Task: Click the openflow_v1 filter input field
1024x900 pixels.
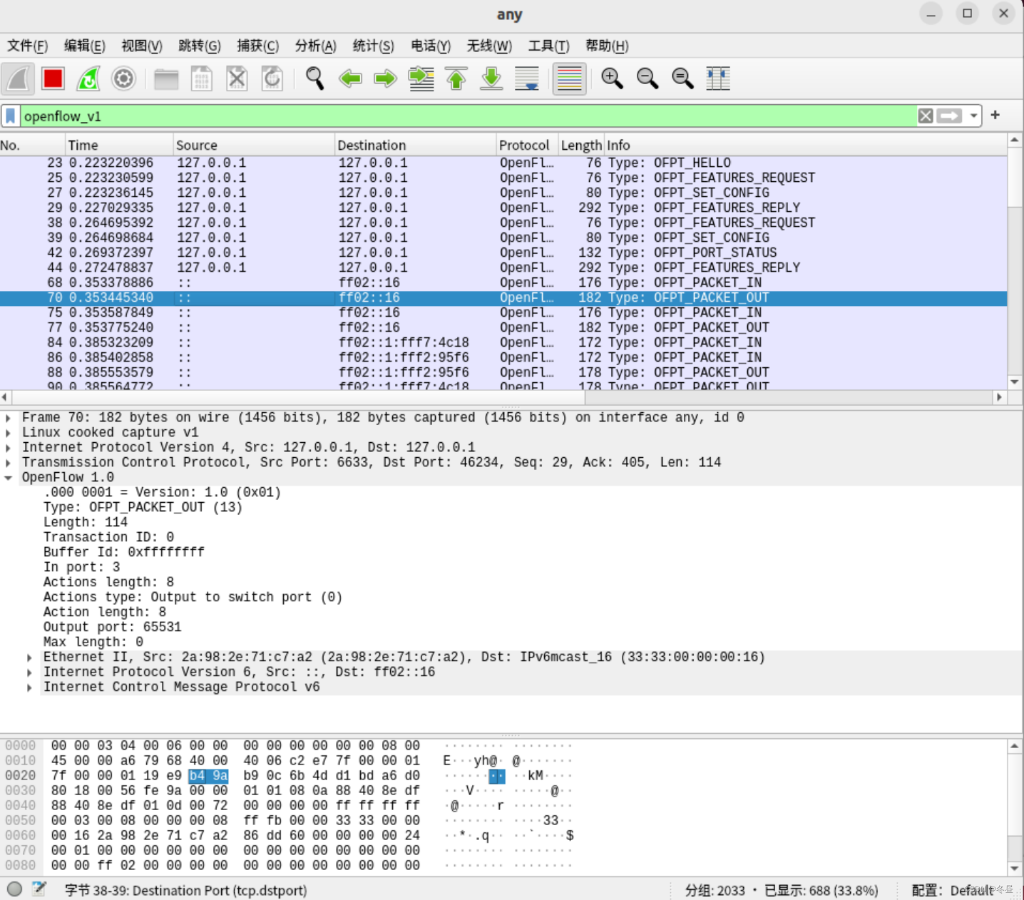Action: click(x=467, y=116)
